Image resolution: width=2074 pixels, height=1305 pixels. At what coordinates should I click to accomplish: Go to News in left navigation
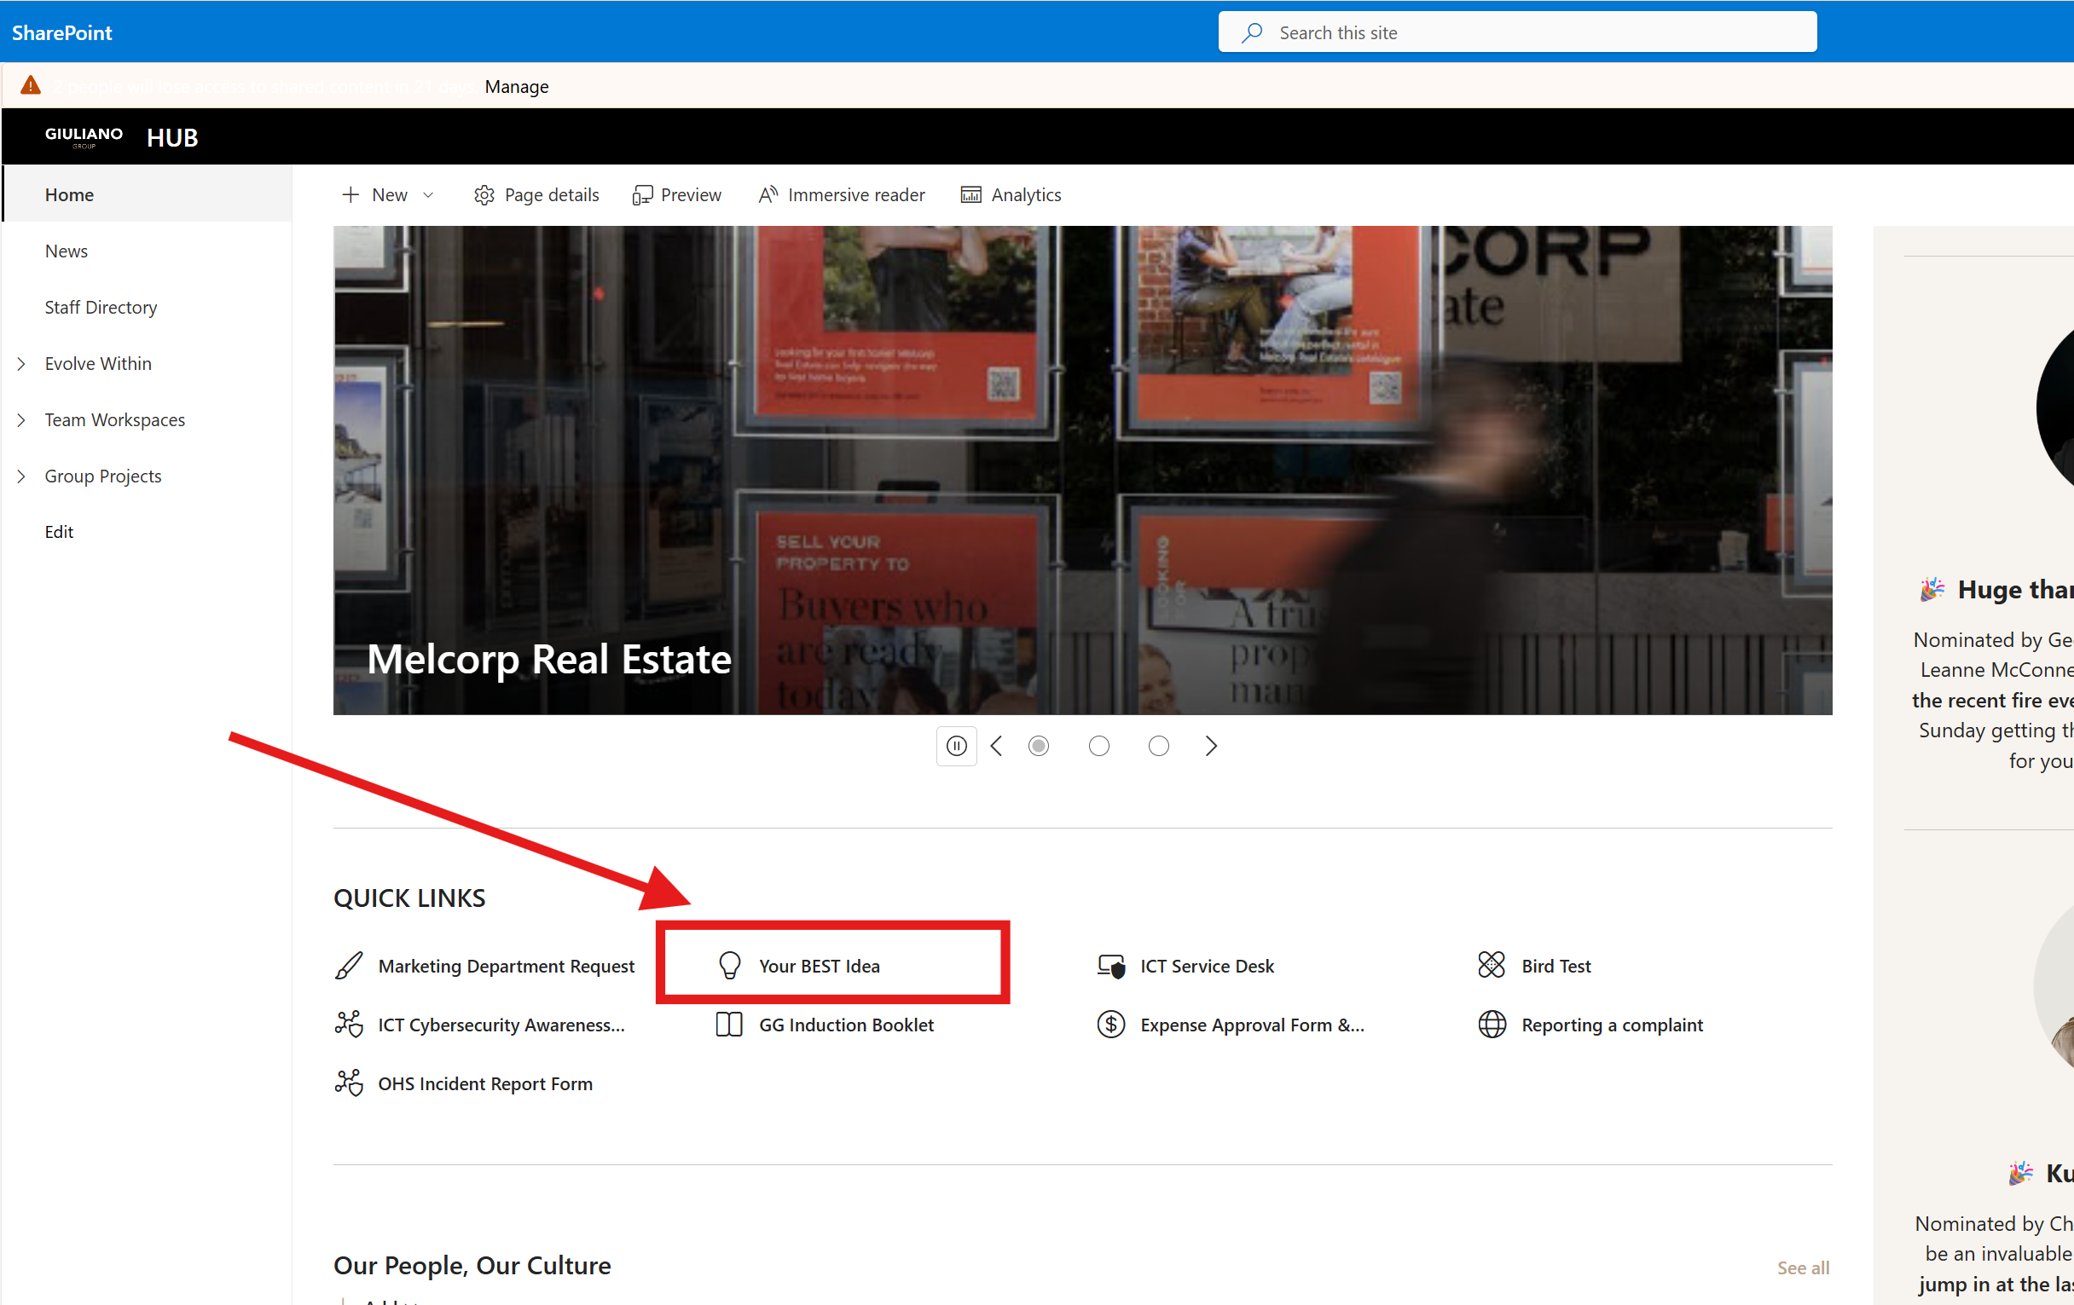click(x=67, y=251)
